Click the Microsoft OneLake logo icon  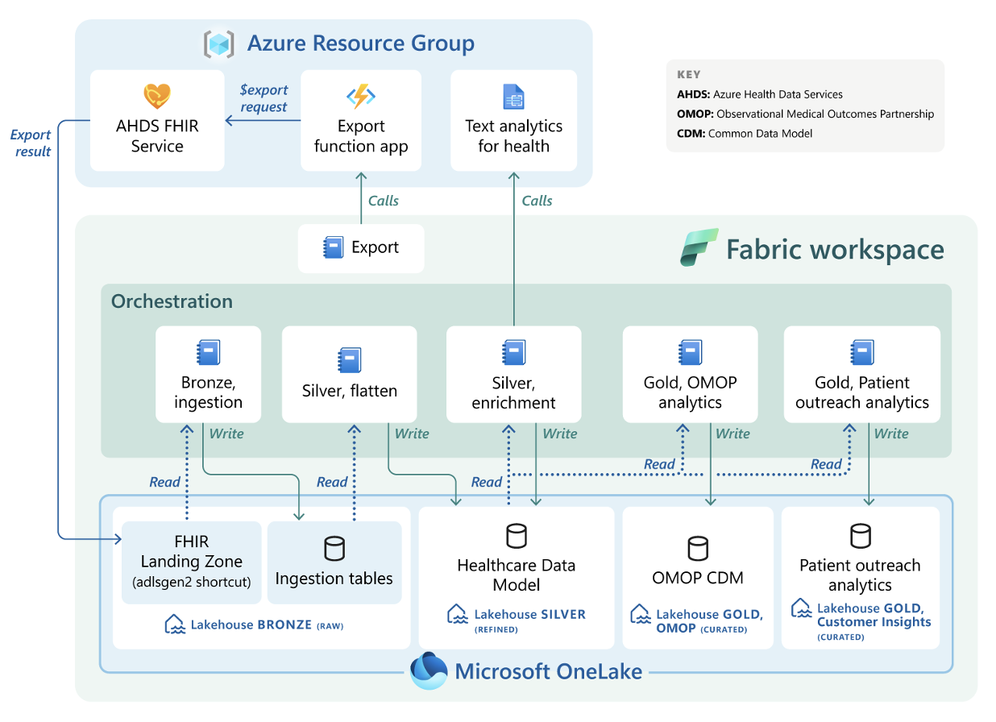click(x=429, y=671)
